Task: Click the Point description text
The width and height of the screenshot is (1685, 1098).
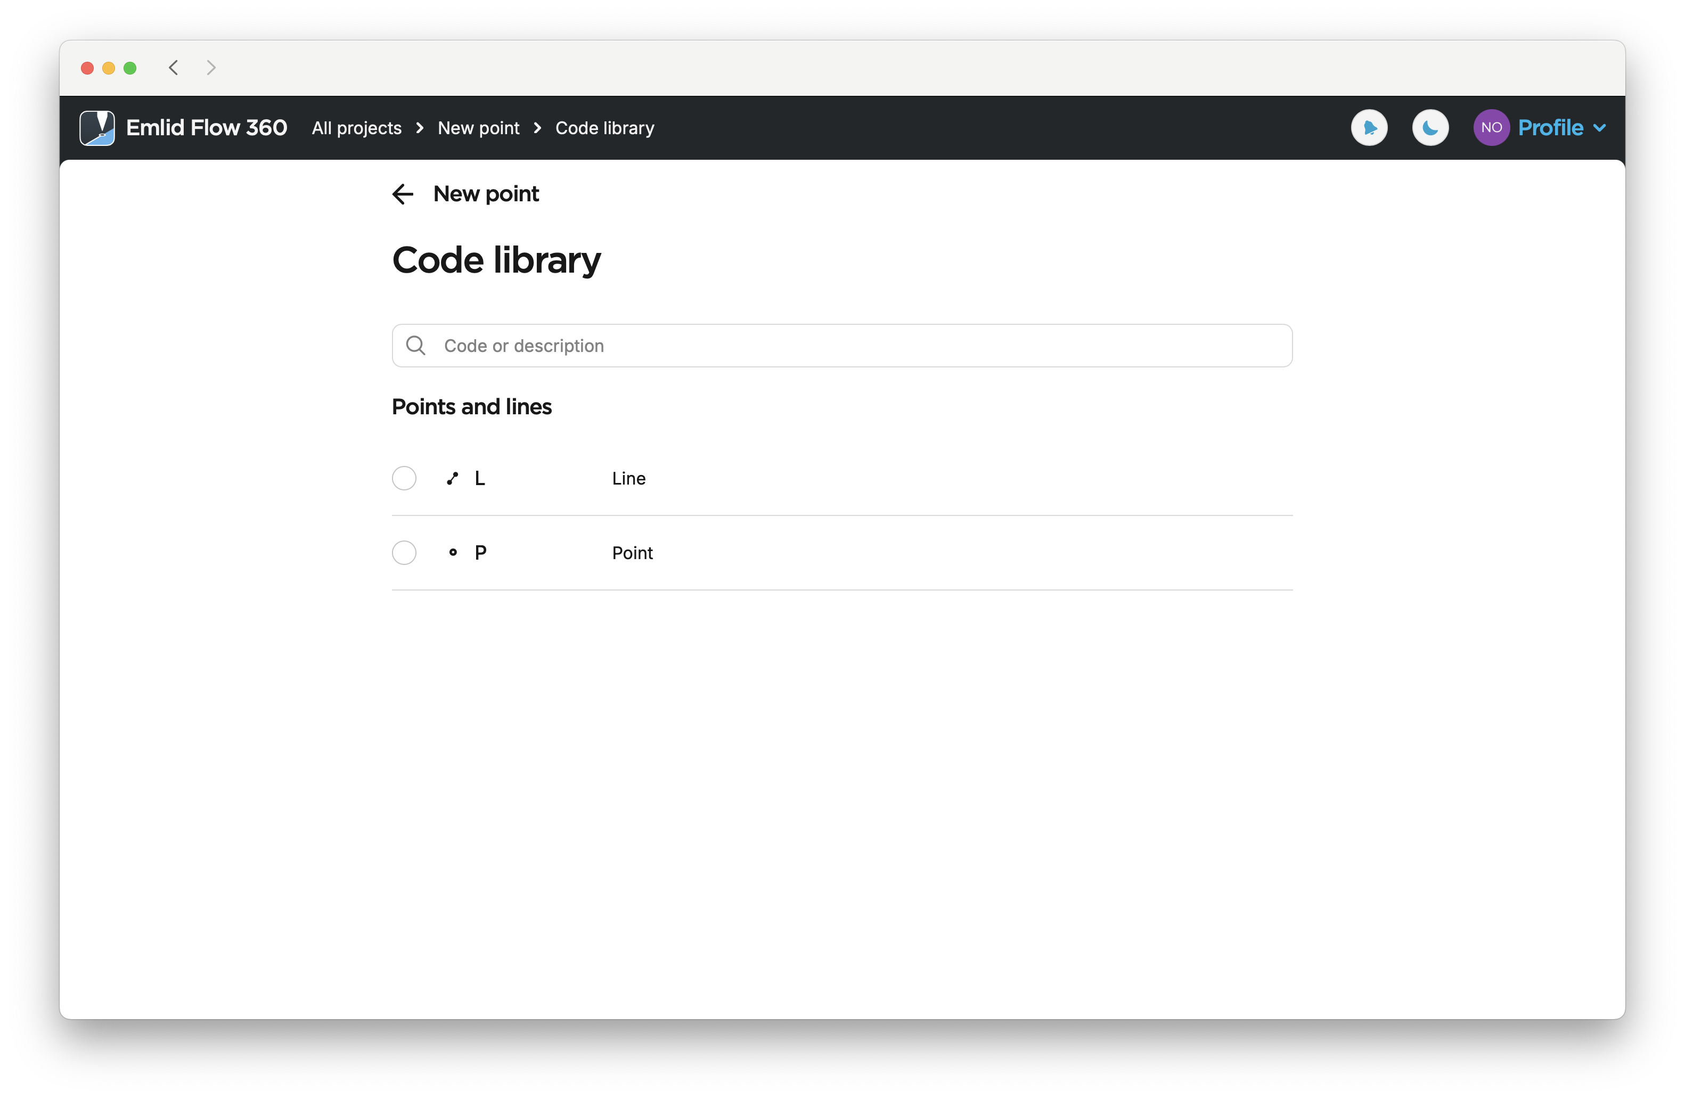Action: click(632, 553)
